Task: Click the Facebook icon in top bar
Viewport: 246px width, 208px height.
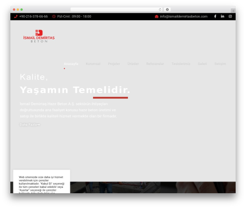Action: click(215, 16)
